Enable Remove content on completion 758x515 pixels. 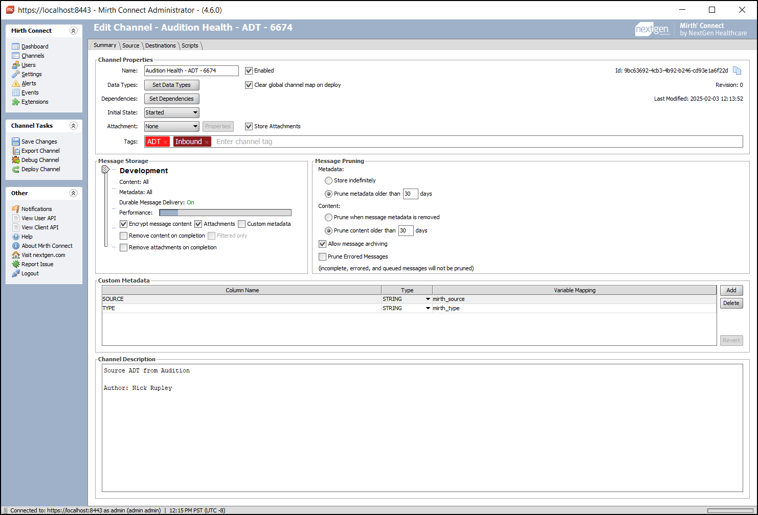pyautogui.click(x=123, y=236)
